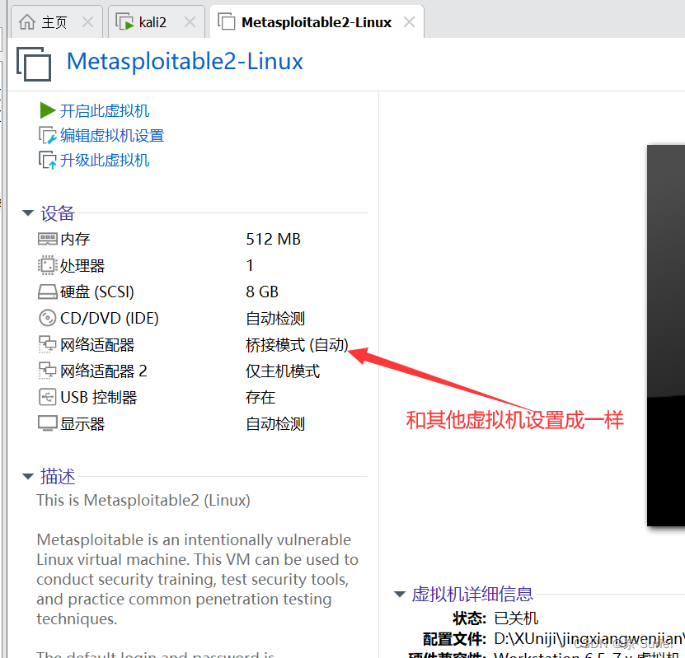Power on the VM via 开启此虚拟机

[x=105, y=111]
